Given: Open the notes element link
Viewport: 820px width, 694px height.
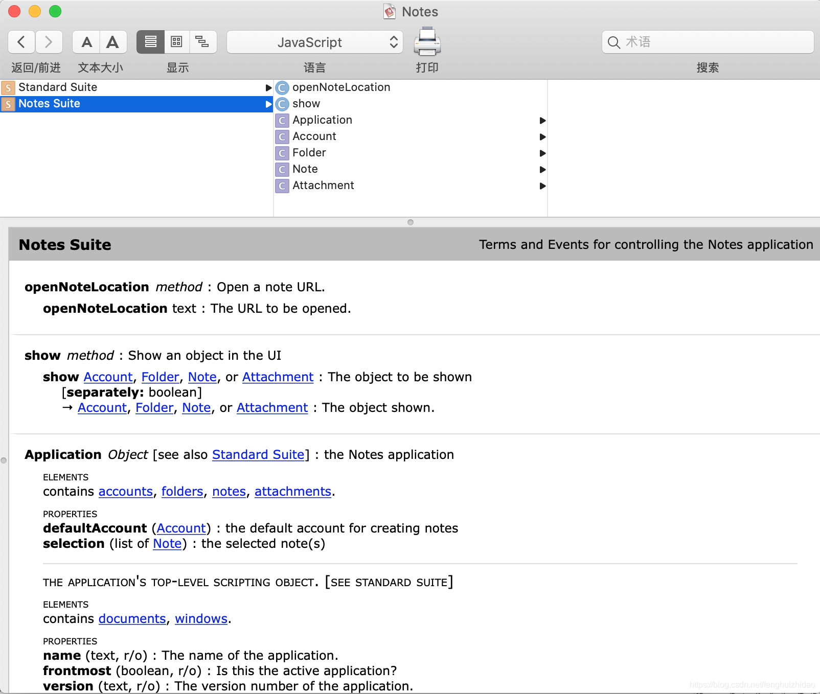Looking at the screenshot, I should 229,492.
